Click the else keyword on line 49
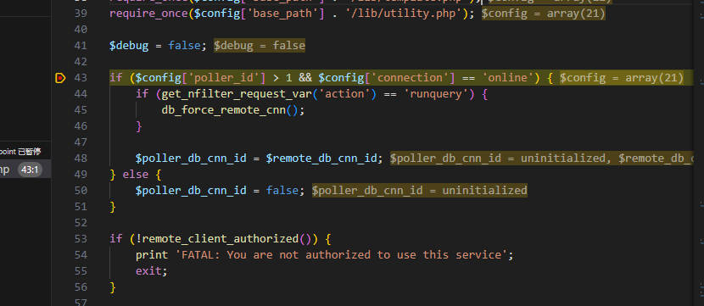 (136, 174)
